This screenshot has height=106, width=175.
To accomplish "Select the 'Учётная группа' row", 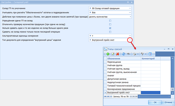I will (124, 65).
